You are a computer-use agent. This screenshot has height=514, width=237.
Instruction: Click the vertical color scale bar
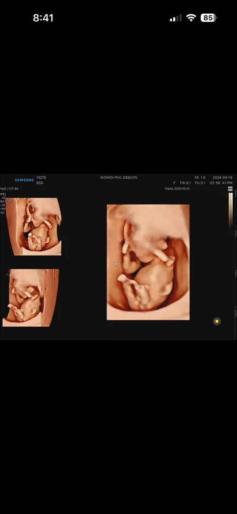pos(230,209)
